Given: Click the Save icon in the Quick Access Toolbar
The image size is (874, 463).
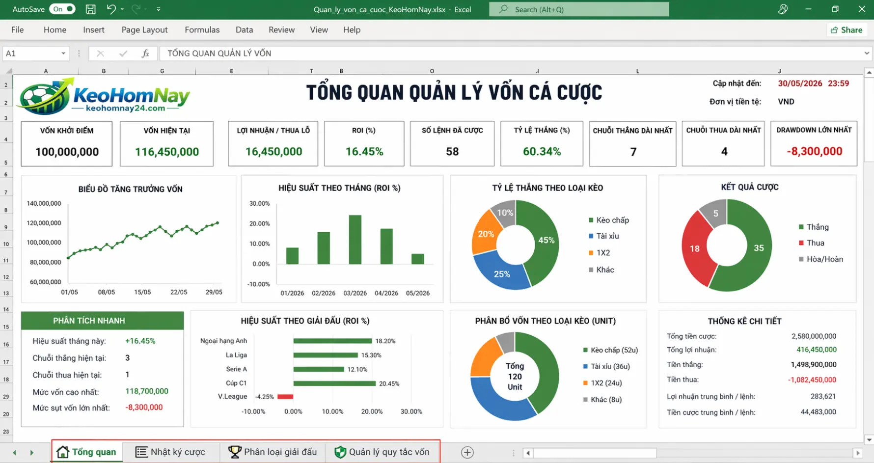Looking at the screenshot, I should (90, 9).
